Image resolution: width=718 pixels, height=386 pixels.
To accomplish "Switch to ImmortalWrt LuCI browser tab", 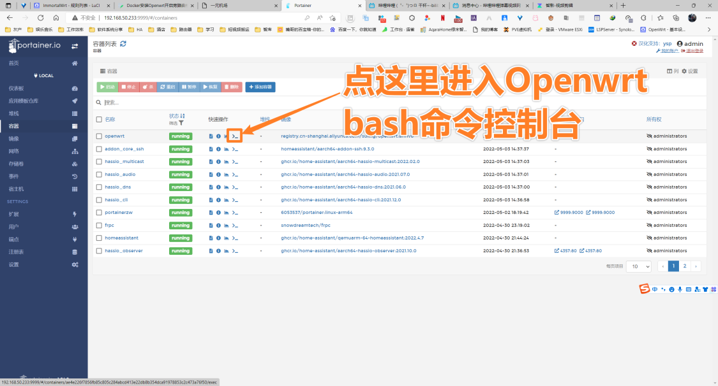I will pos(72,6).
